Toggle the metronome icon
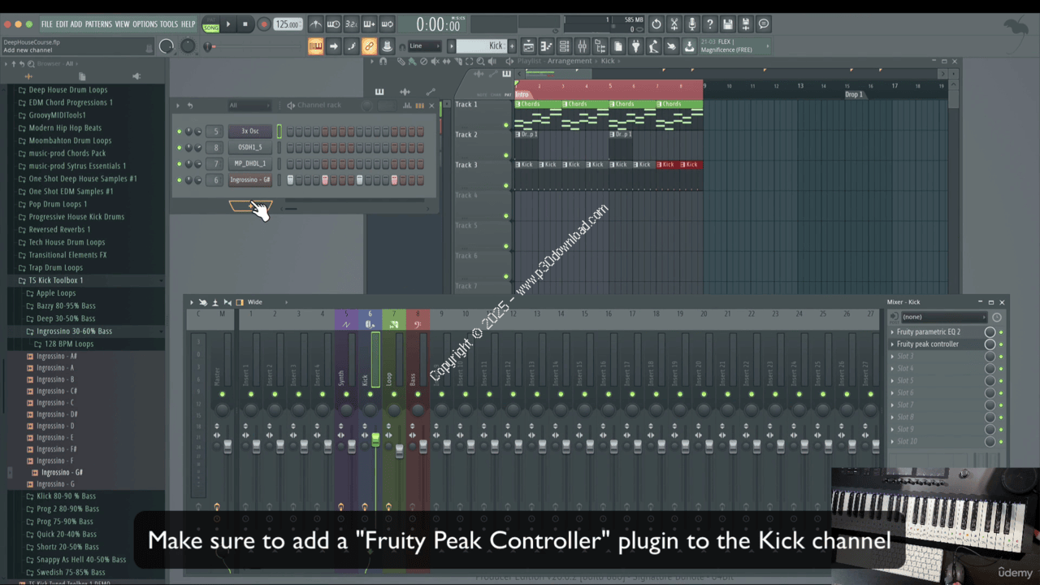1040x585 pixels. (x=316, y=24)
